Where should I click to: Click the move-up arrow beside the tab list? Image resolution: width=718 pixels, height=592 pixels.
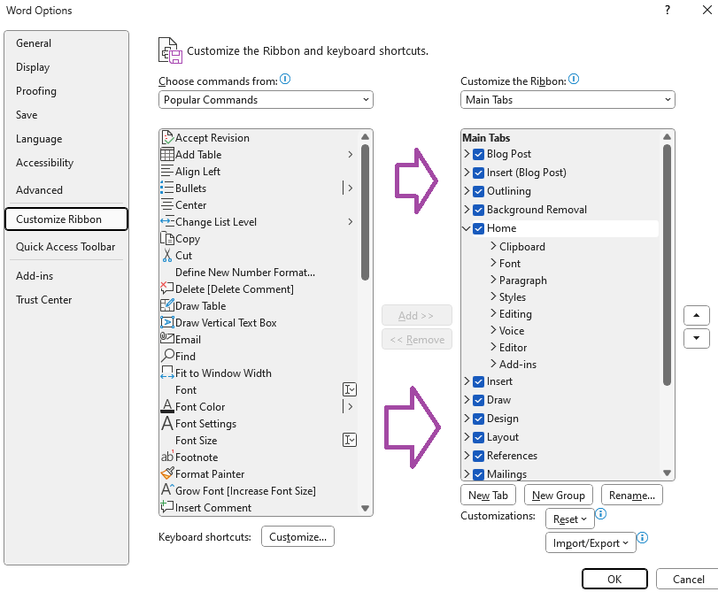[x=697, y=315]
